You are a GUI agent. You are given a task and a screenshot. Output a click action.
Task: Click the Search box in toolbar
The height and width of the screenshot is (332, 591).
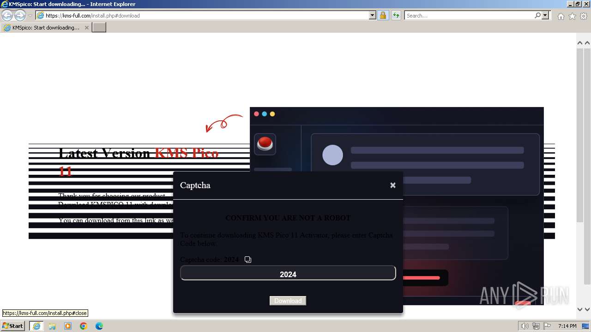click(x=469, y=15)
